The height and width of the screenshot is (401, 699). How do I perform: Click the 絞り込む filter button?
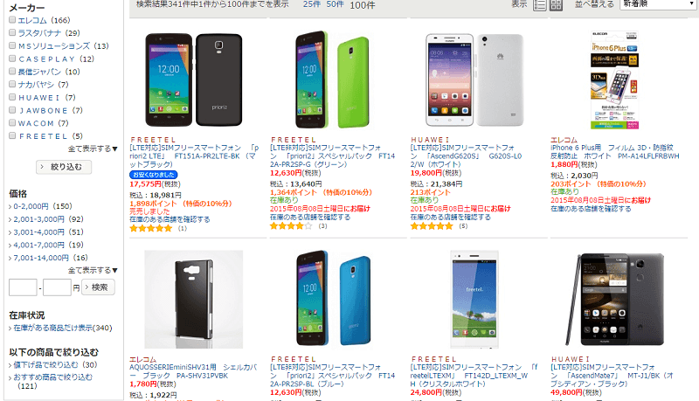tap(64, 167)
